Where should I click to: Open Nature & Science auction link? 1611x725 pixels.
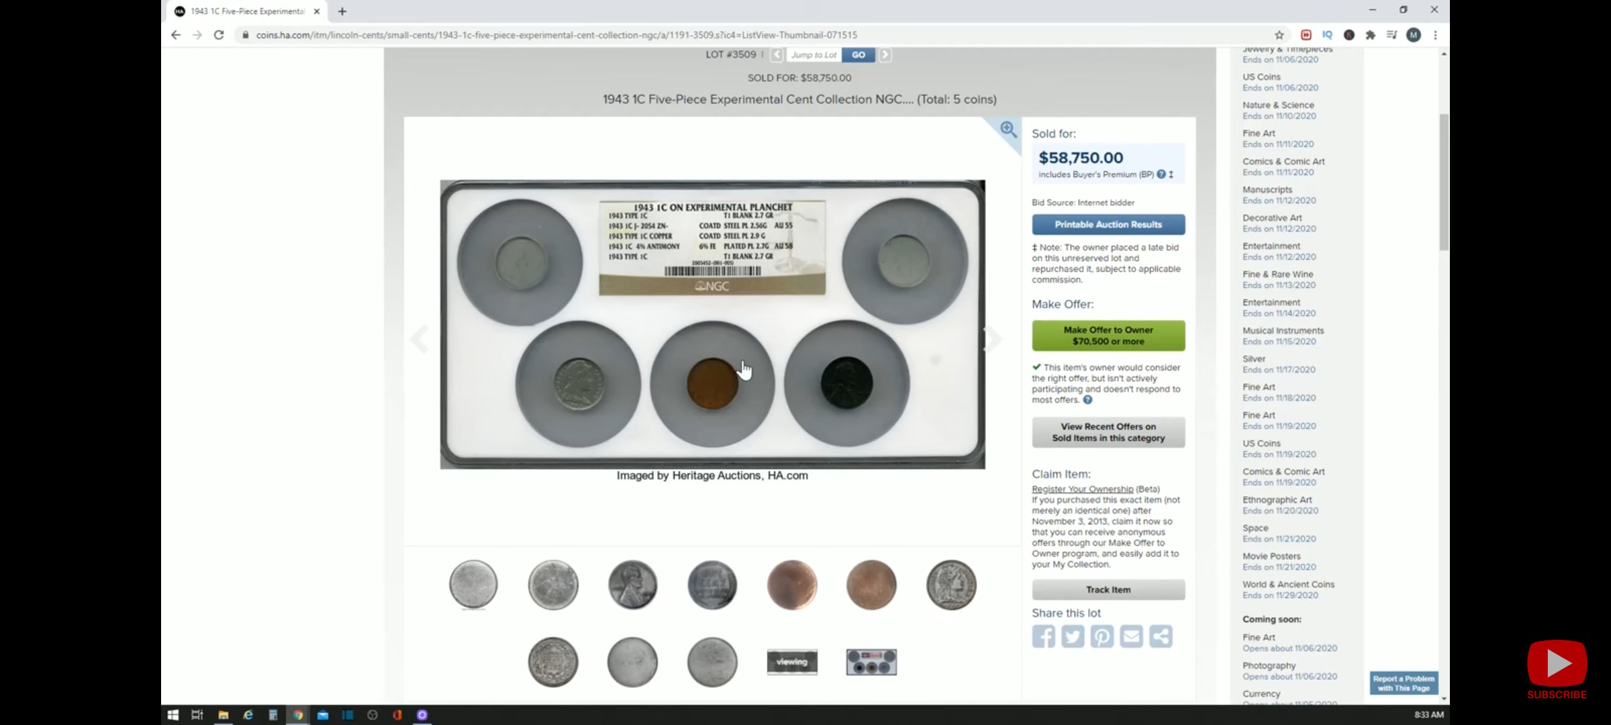click(x=1278, y=105)
